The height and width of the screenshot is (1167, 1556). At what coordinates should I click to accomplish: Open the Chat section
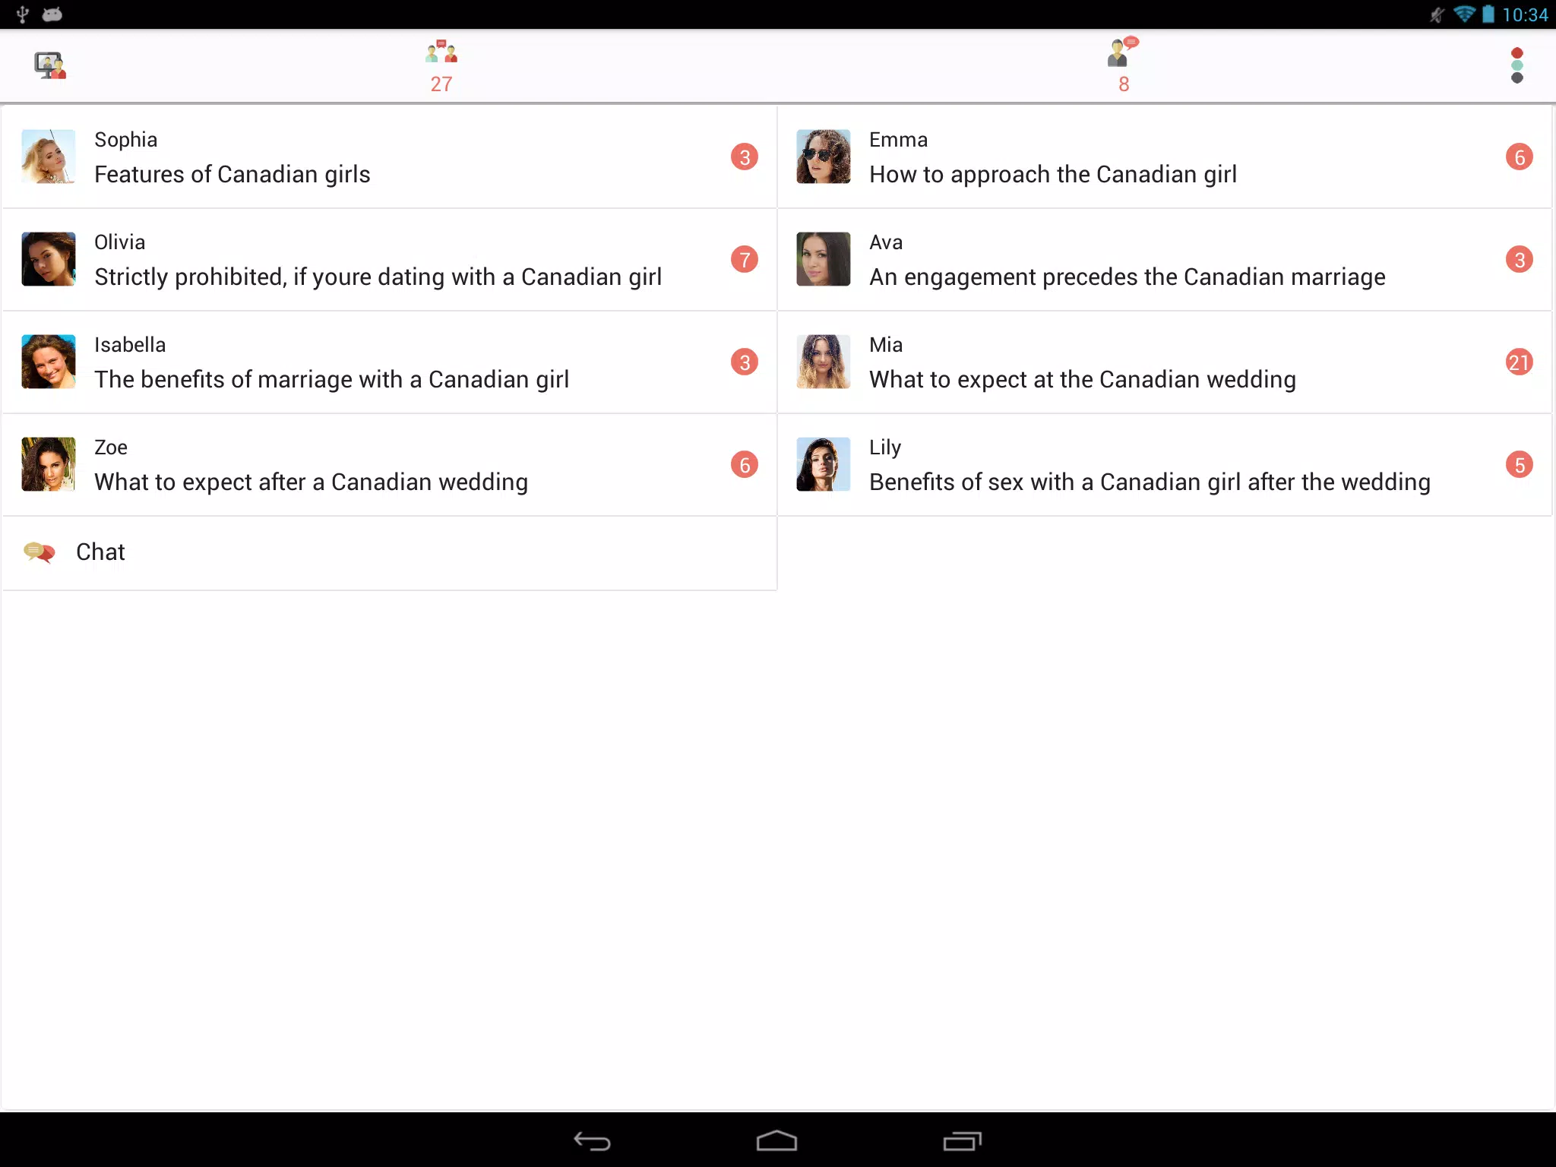(x=99, y=552)
